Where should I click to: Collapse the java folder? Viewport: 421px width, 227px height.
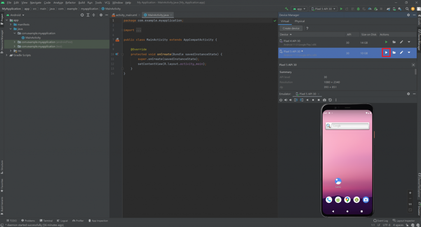[x=11, y=29]
